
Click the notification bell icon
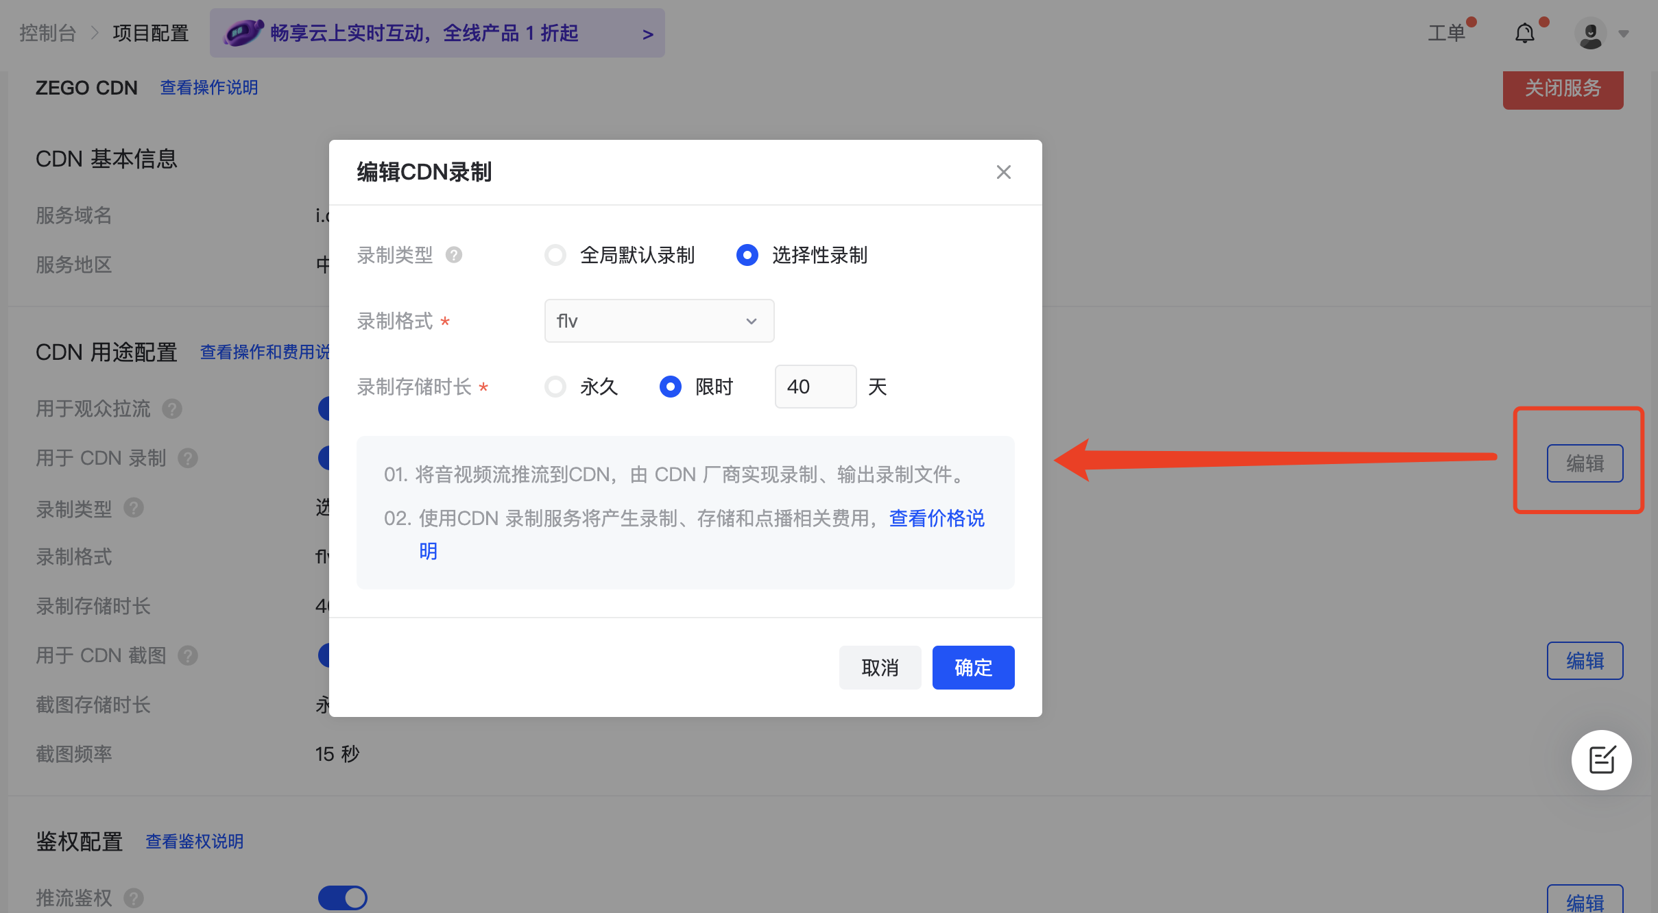click(x=1524, y=33)
